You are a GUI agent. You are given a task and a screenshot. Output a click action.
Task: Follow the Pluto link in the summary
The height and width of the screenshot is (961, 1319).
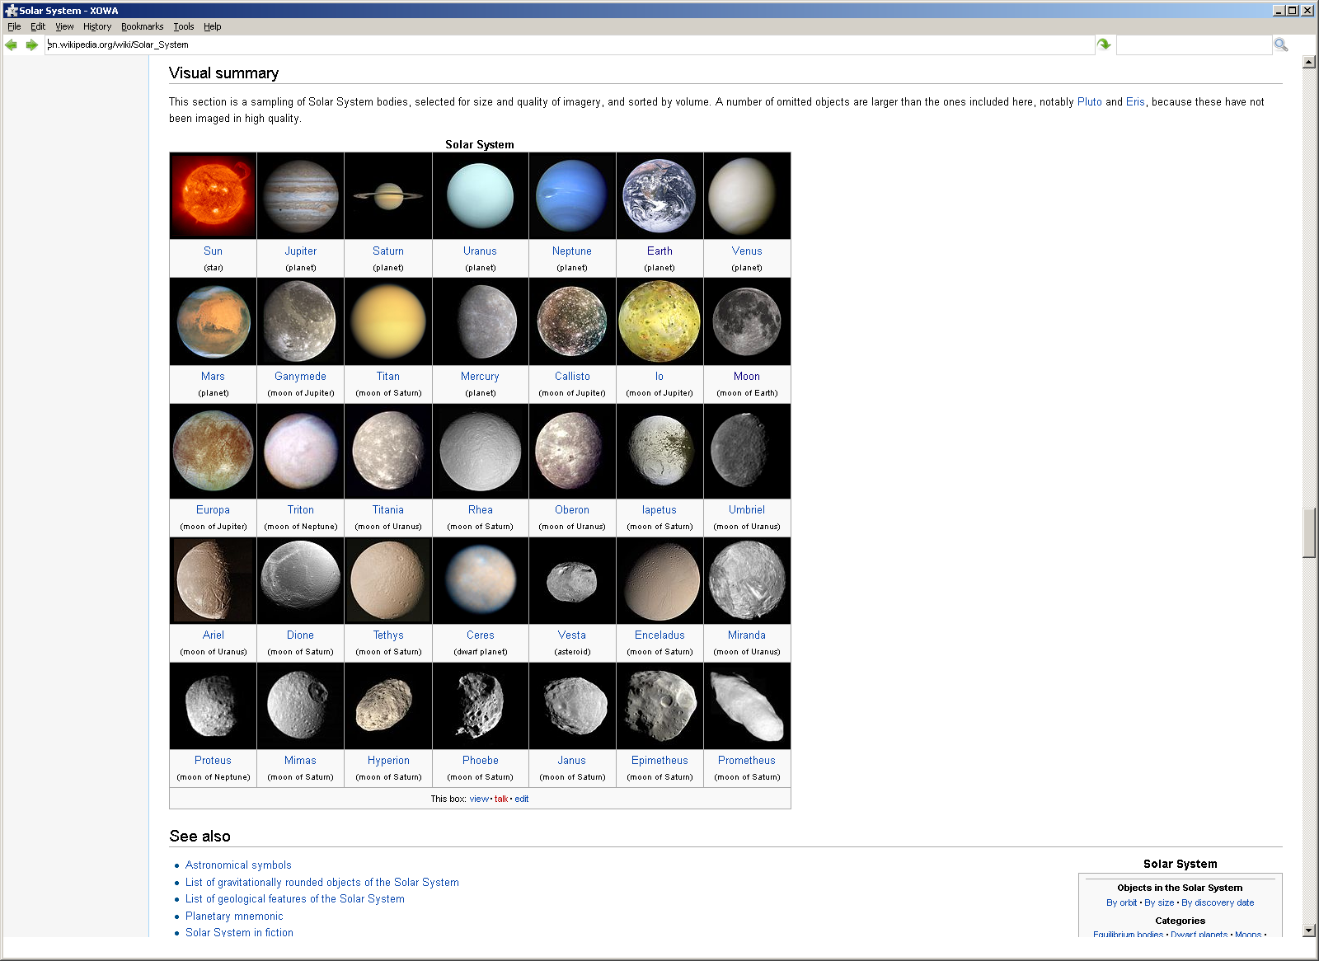click(x=1089, y=102)
